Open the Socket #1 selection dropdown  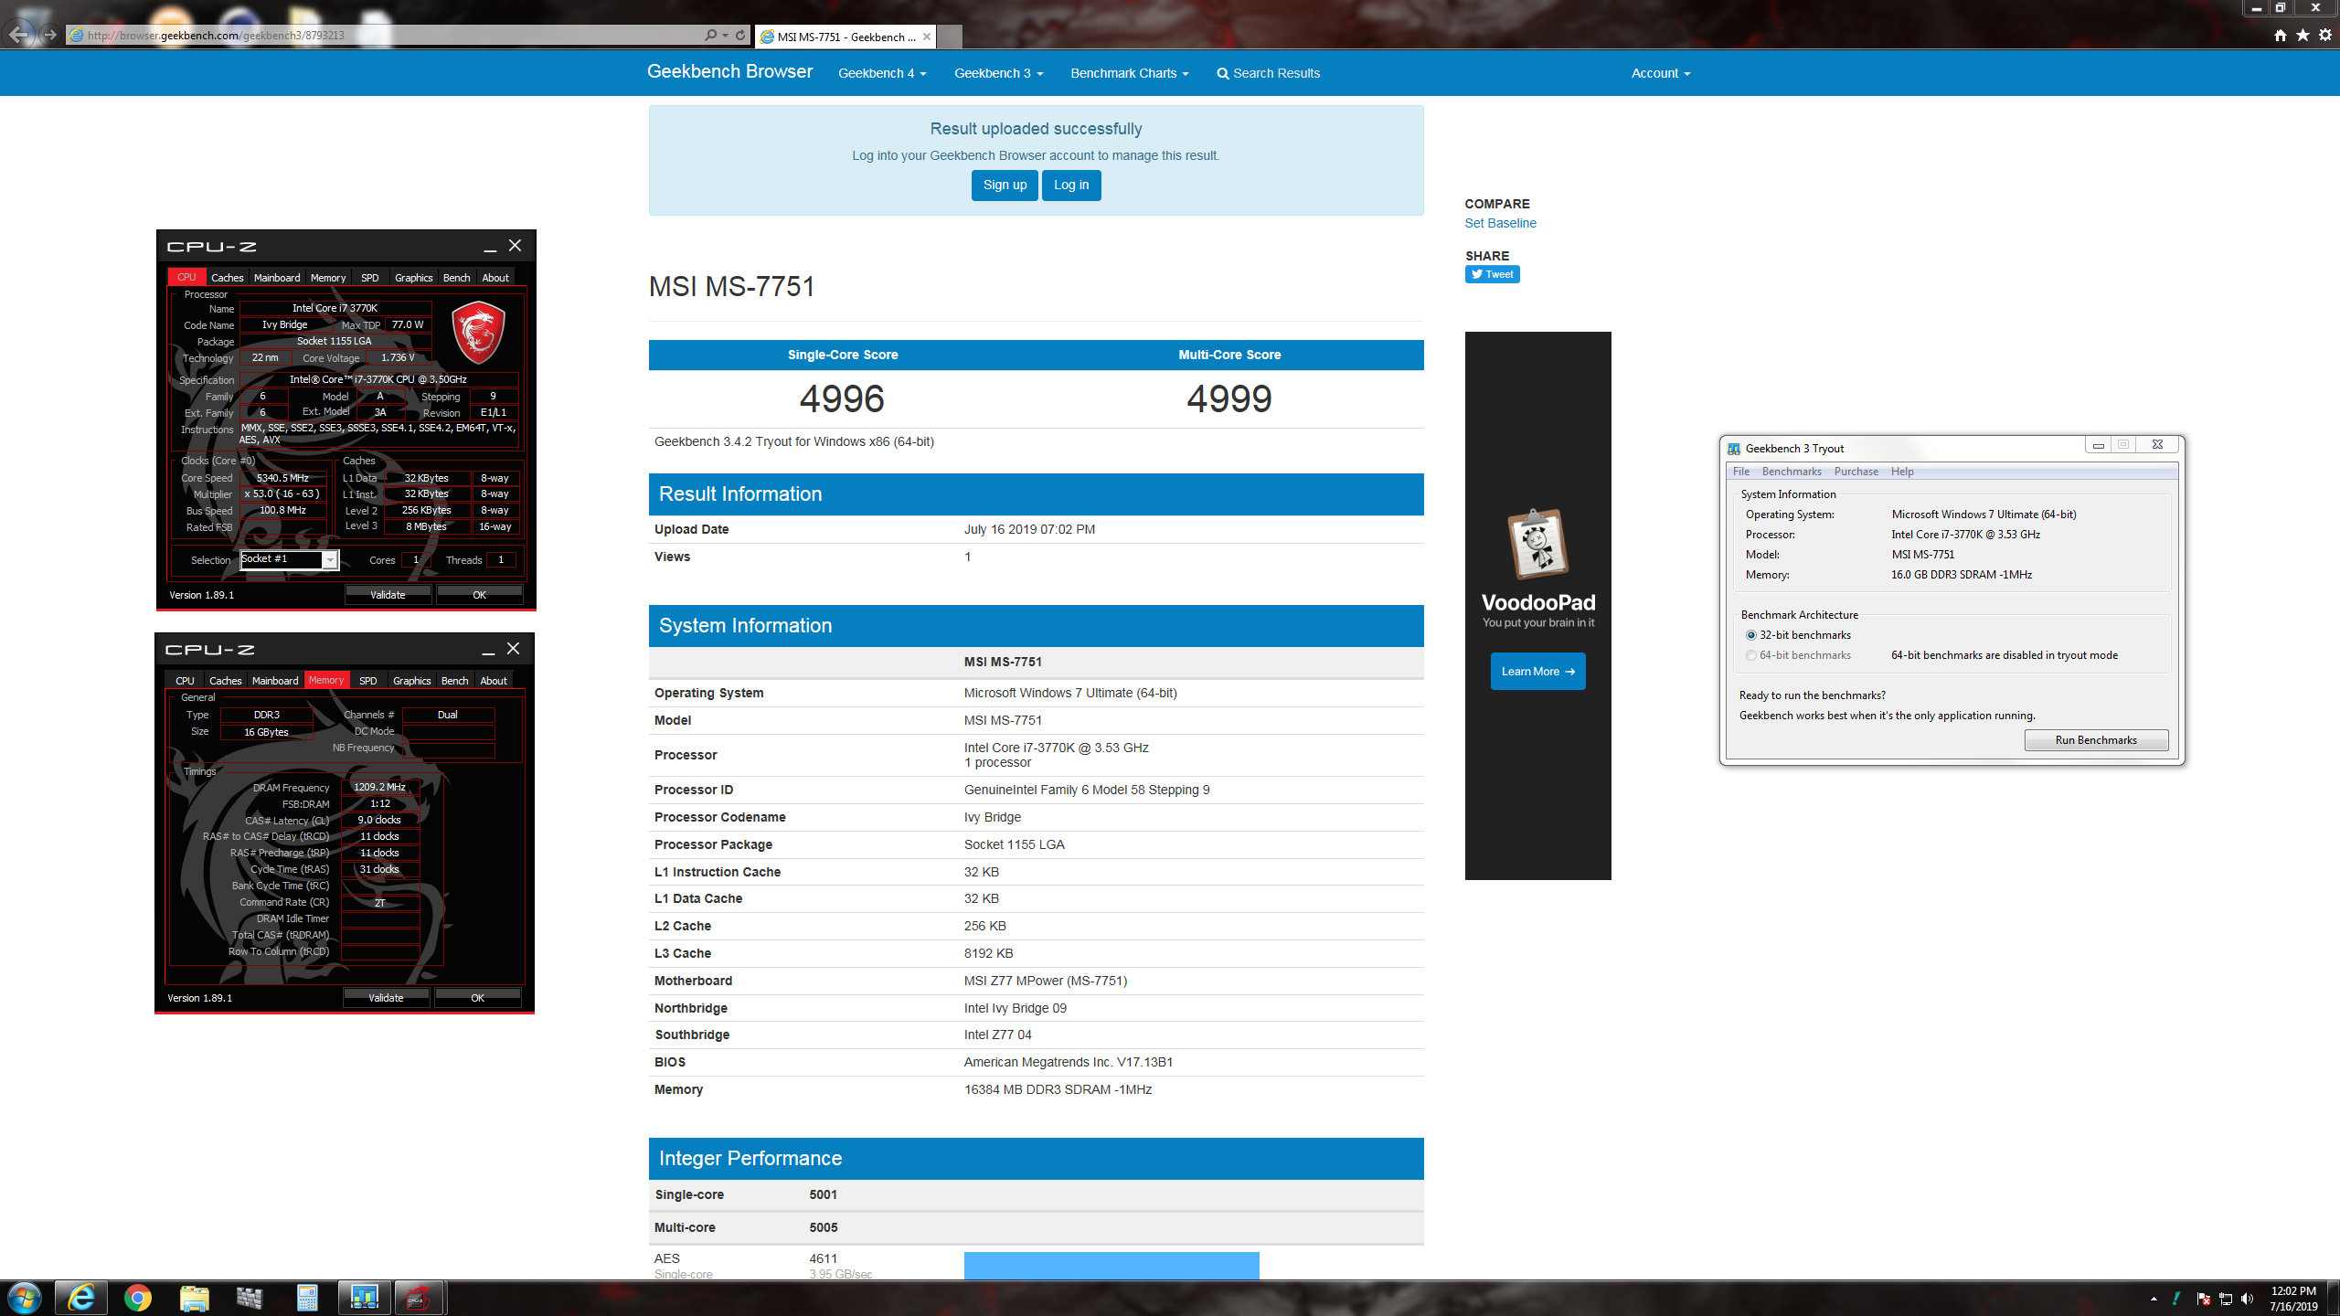coord(289,559)
